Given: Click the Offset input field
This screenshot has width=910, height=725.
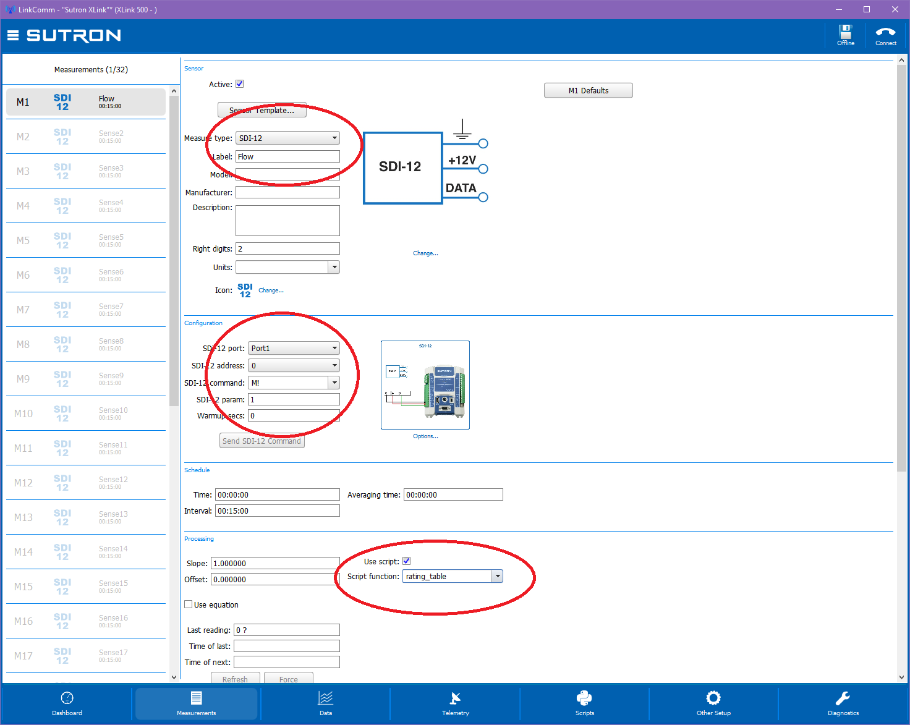Looking at the screenshot, I should 275,579.
